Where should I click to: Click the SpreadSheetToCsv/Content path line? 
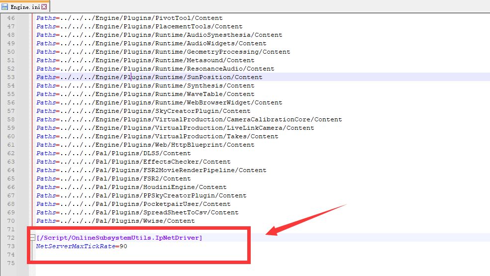[137, 212]
